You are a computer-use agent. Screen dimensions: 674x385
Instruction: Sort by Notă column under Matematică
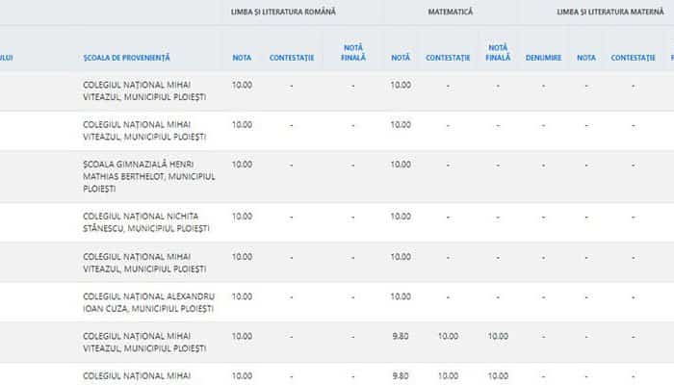[401, 58]
